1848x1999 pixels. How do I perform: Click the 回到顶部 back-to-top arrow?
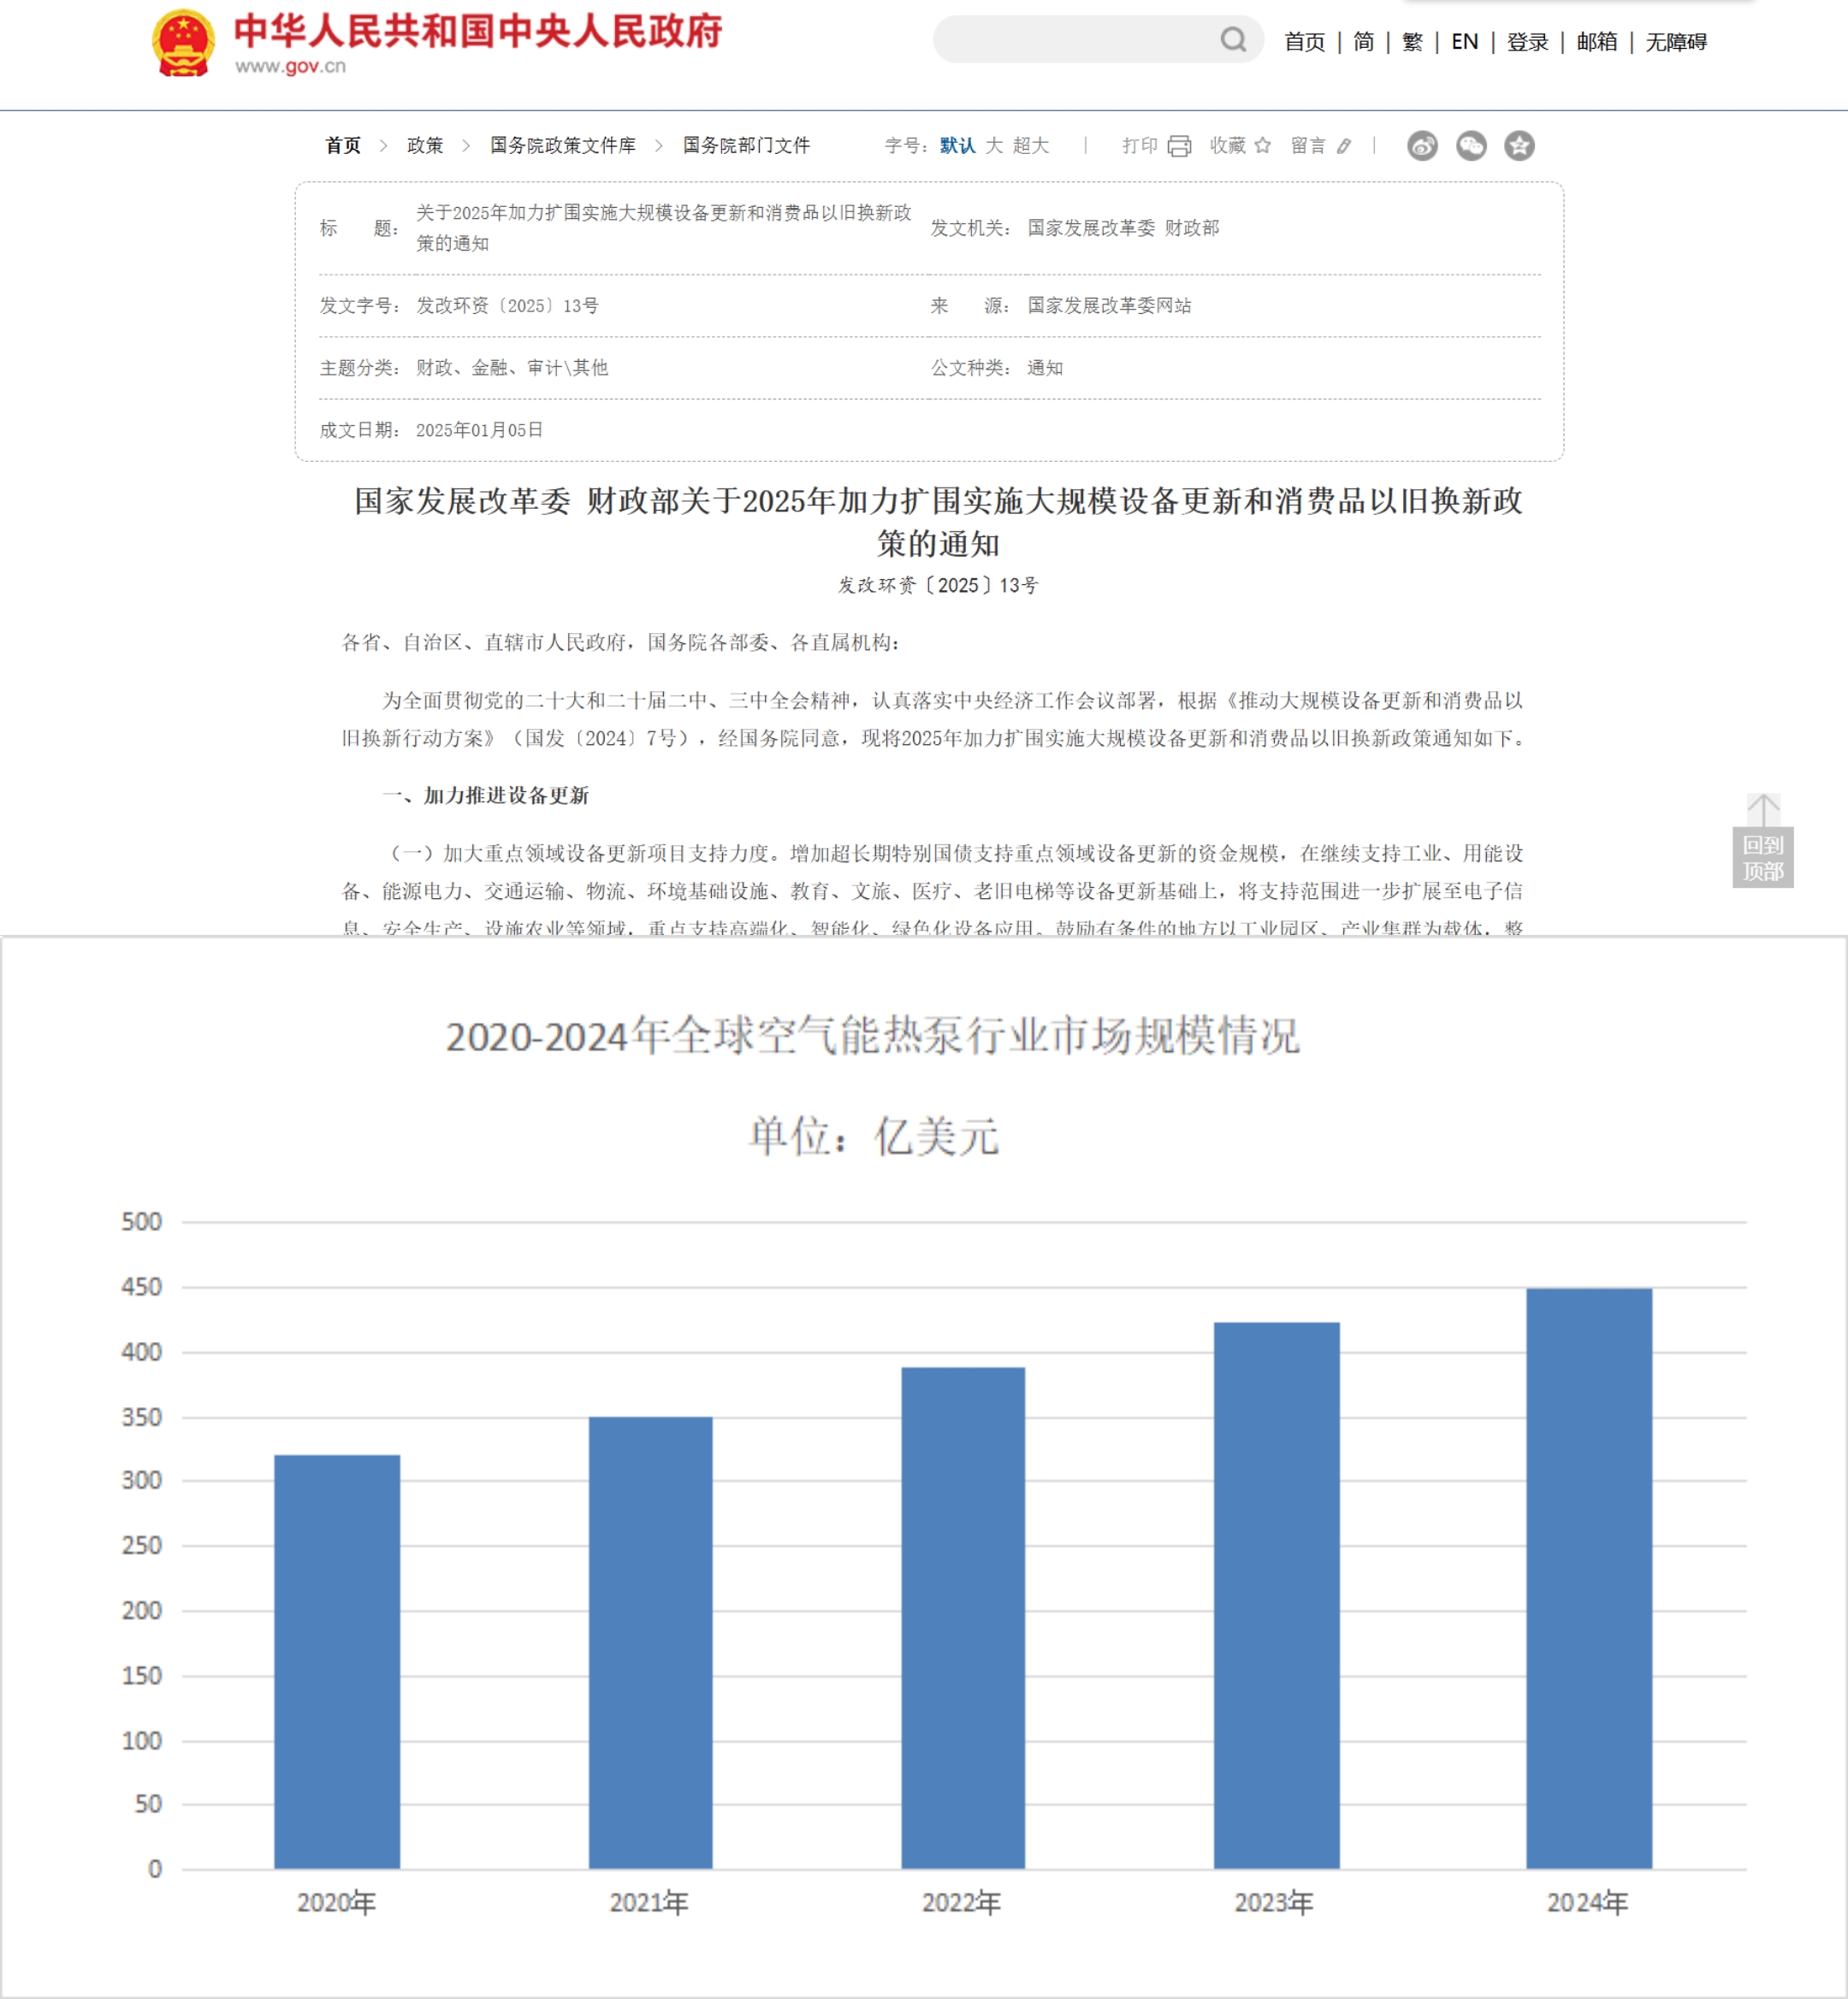point(1763,841)
